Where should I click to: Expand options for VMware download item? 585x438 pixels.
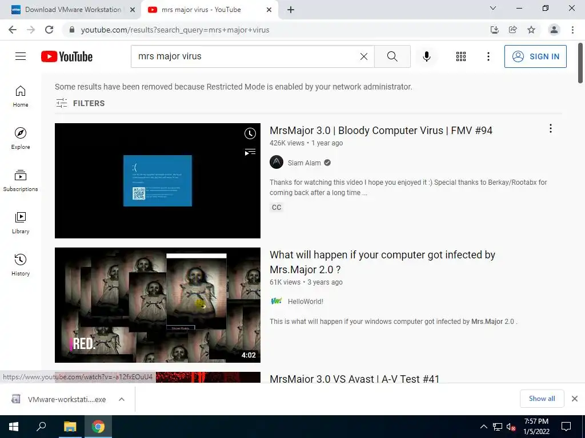coord(122,399)
